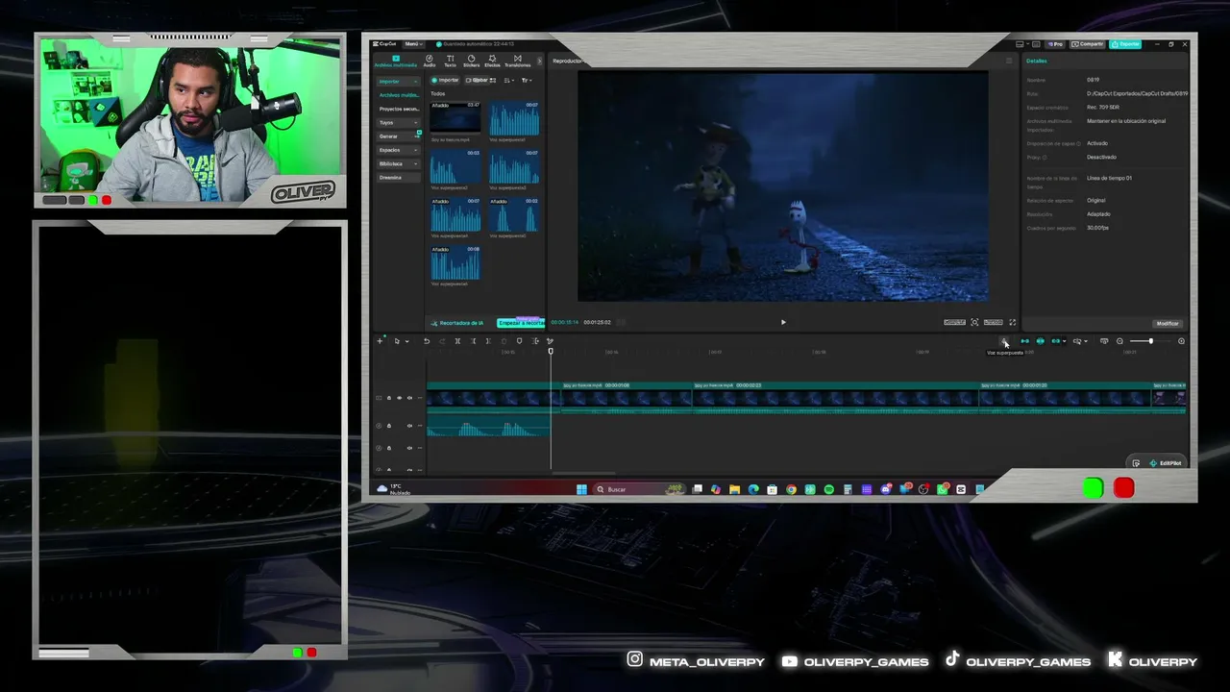Click the Modificar button in Detalles

pyautogui.click(x=1167, y=323)
